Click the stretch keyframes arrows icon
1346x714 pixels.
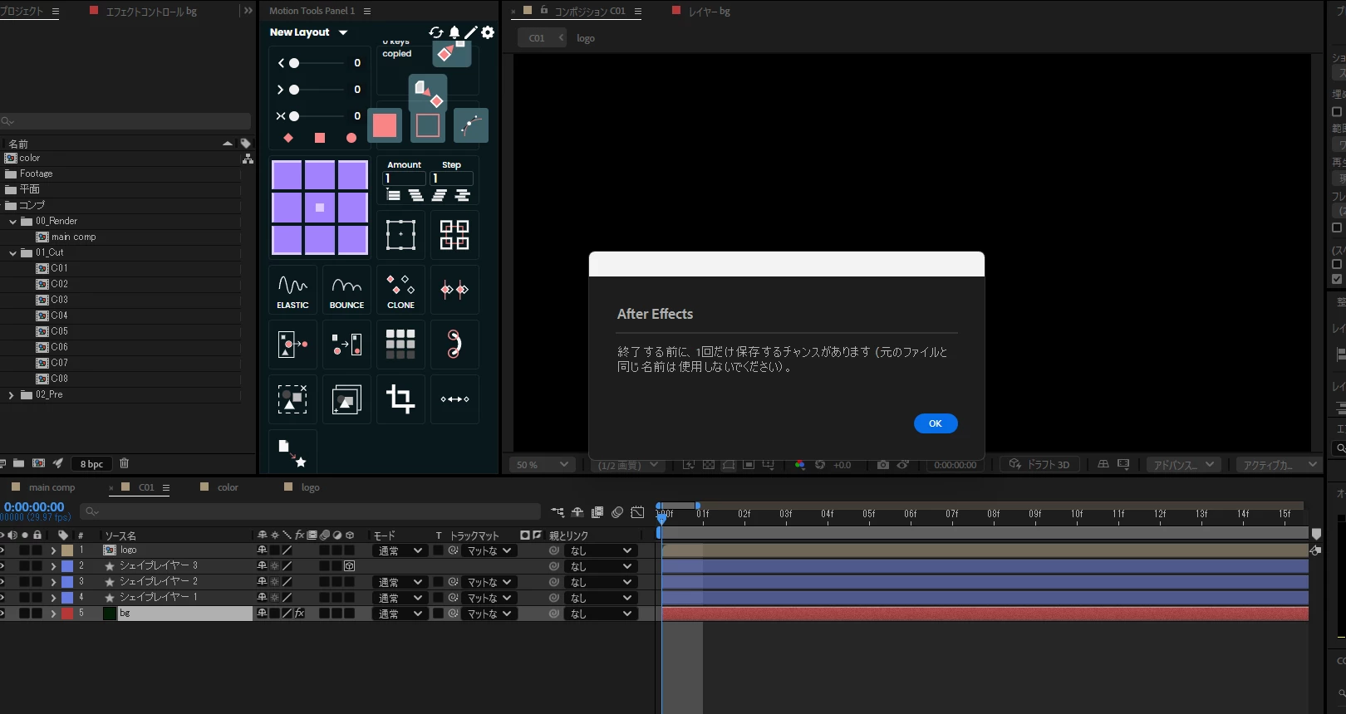(454, 399)
